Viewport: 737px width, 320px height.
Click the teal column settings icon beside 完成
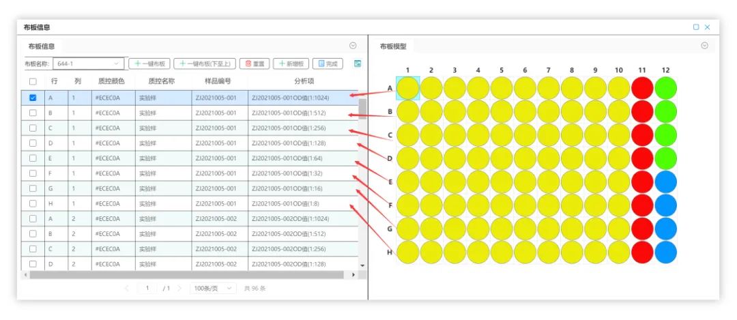click(x=357, y=63)
